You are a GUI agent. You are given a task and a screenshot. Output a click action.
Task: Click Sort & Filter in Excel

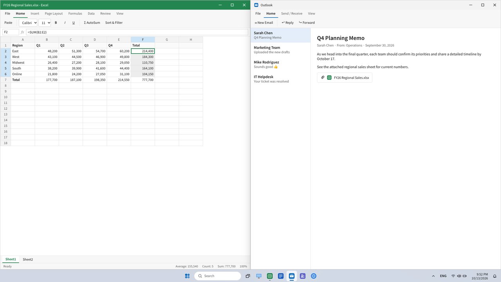(x=114, y=23)
